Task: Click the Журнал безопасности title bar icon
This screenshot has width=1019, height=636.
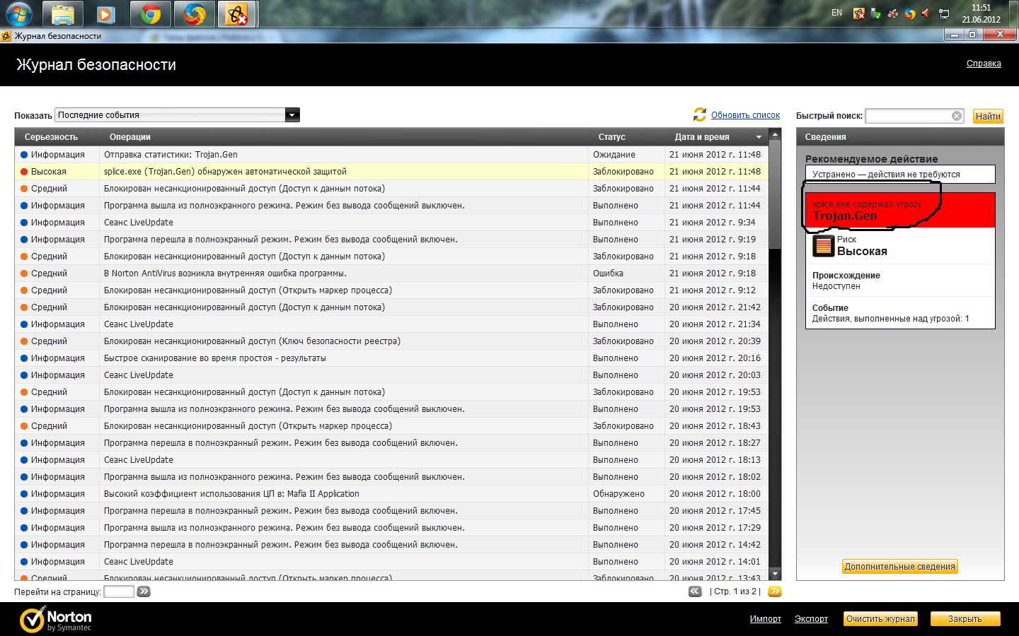Action: click(x=6, y=36)
